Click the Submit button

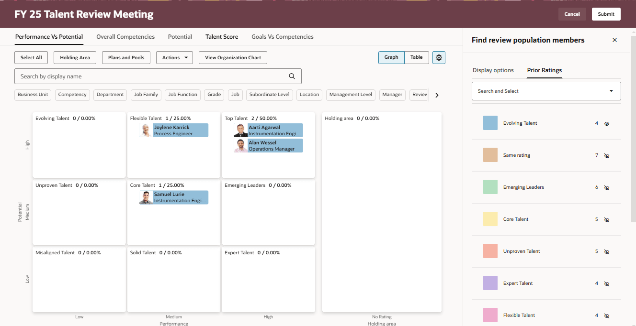click(x=606, y=14)
